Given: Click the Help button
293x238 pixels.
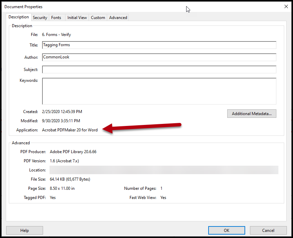Looking at the screenshot, I should [24, 230].
